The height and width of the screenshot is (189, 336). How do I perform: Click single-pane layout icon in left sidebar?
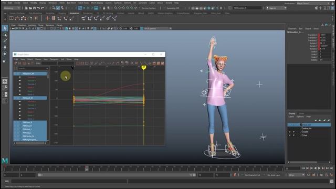pyautogui.click(x=5, y=81)
